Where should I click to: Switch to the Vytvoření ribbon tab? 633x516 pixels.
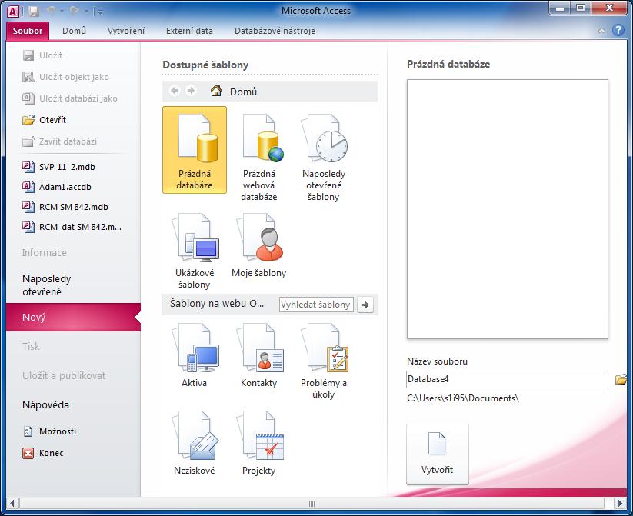tap(126, 31)
